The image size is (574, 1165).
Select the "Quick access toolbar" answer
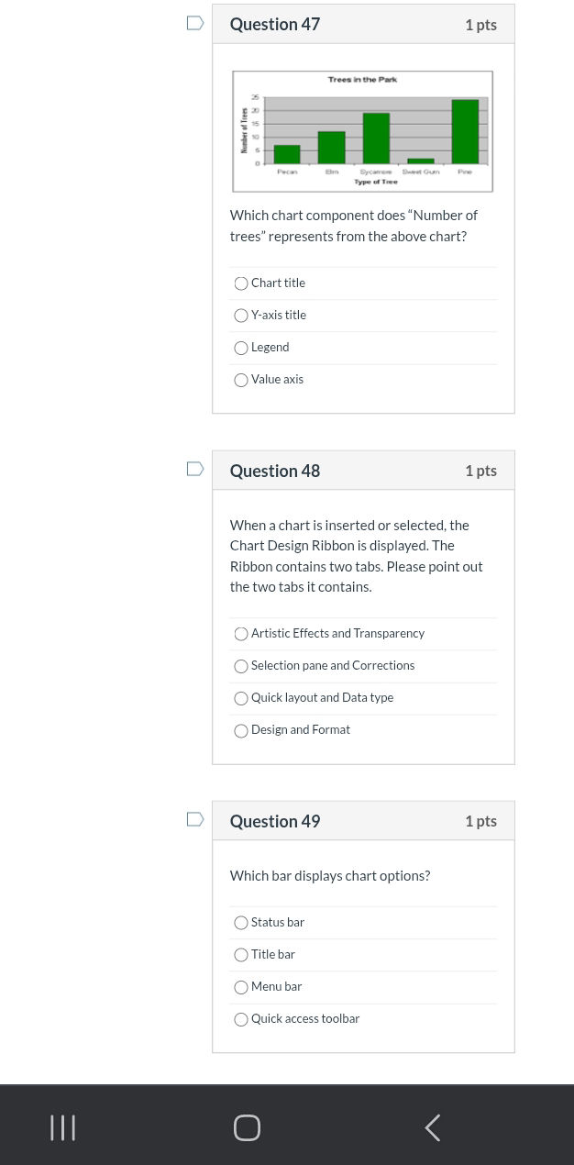coord(241,1019)
